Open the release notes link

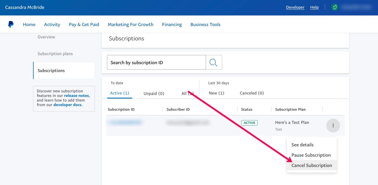[x=77, y=95]
